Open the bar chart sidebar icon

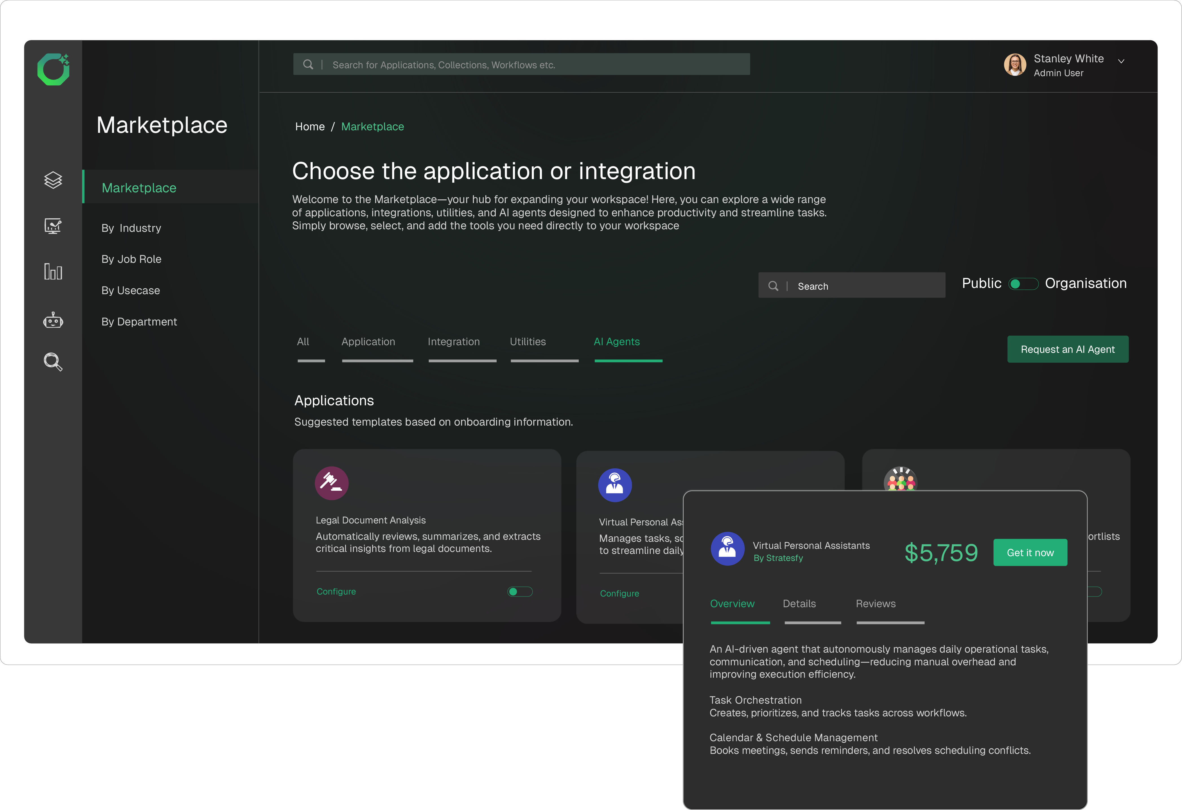pos(53,271)
